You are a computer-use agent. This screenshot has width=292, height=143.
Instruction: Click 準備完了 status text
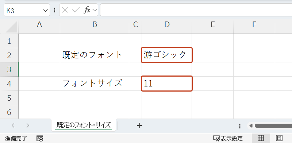[x=16, y=138]
